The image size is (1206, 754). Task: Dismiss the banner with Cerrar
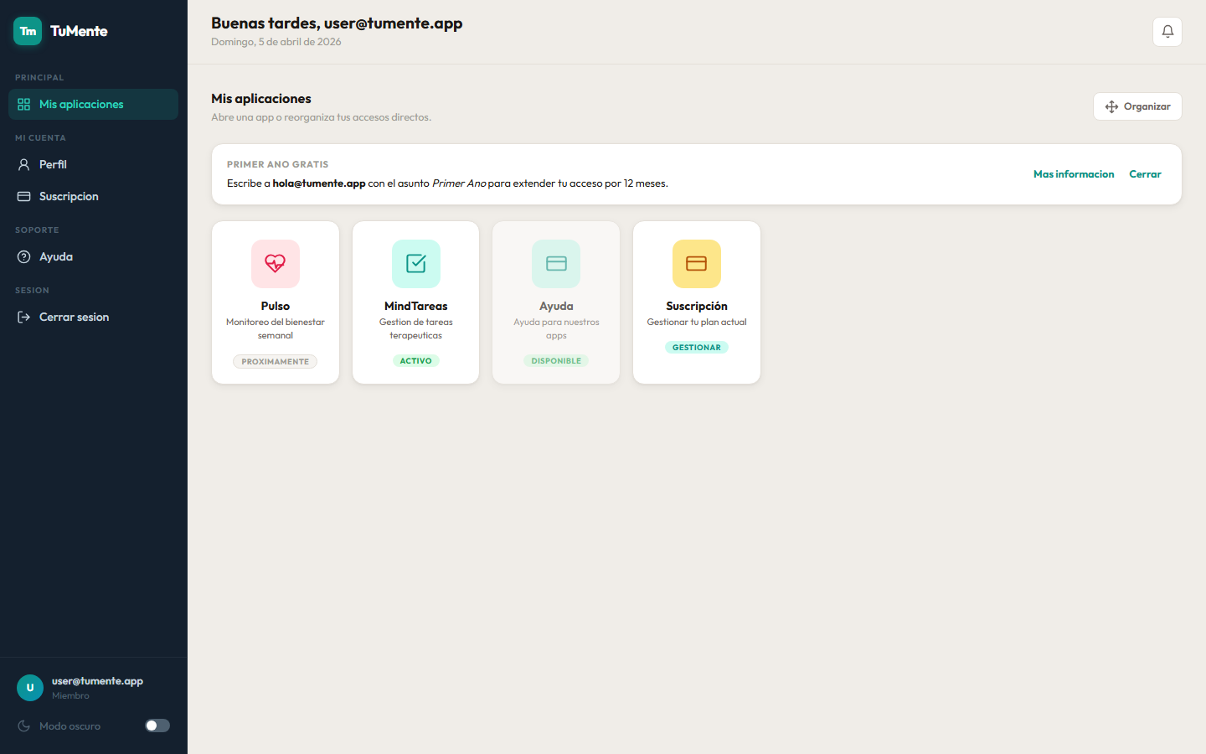point(1145,174)
